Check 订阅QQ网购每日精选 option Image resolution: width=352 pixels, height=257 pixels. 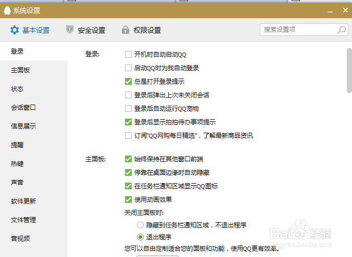point(128,135)
